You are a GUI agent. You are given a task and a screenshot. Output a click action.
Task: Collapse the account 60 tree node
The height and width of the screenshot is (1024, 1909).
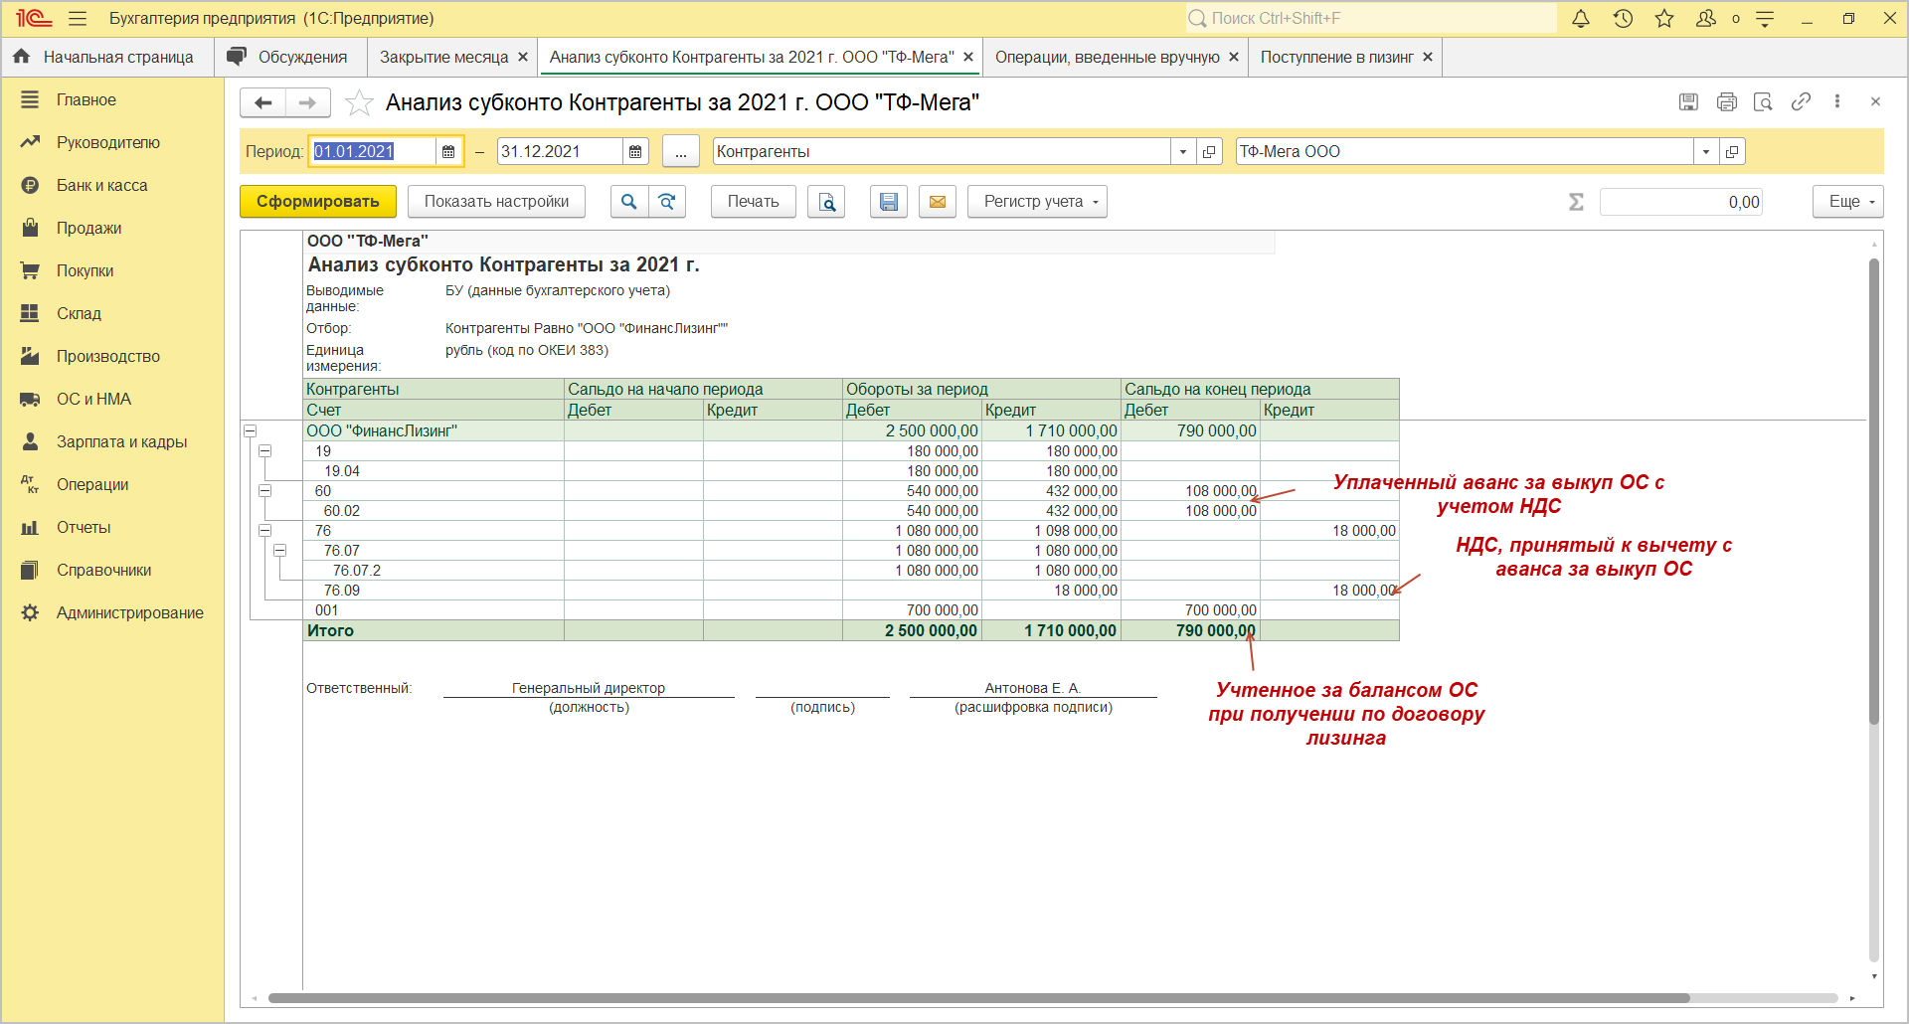[x=265, y=491]
